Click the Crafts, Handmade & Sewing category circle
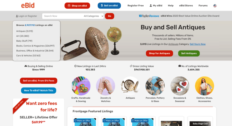 (x=81, y=86)
